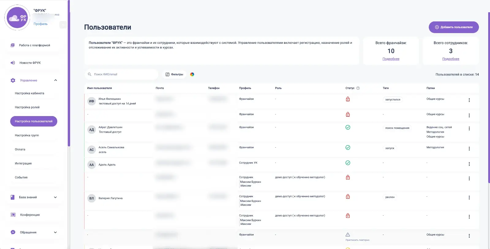Open the События menu item

[x=21, y=177]
